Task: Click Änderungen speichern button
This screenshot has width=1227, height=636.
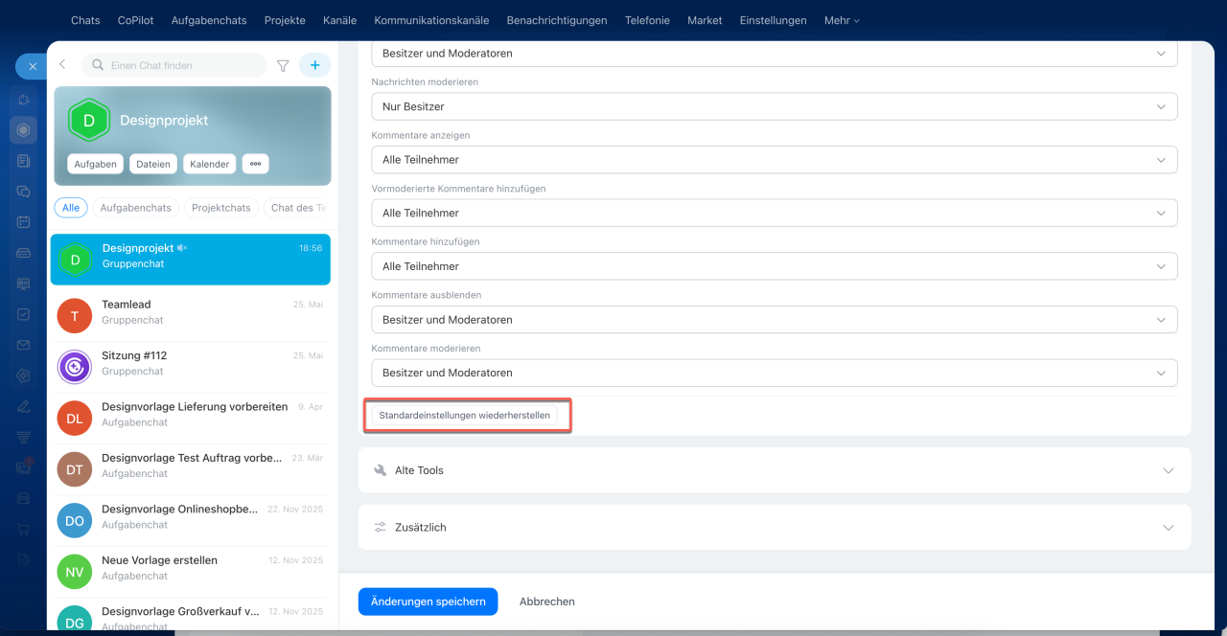Action: [428, 602]
